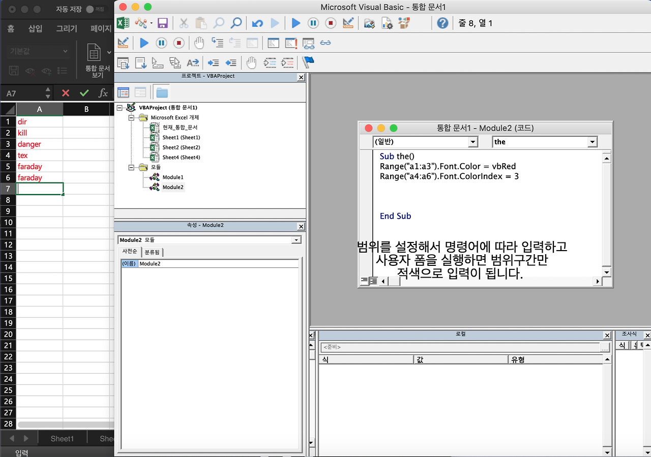Image resolution: width=651 pixels, height=457 pixels.
Task: Click the List Constants icon in Edit toolbar
Action: (x=140, y=63)
